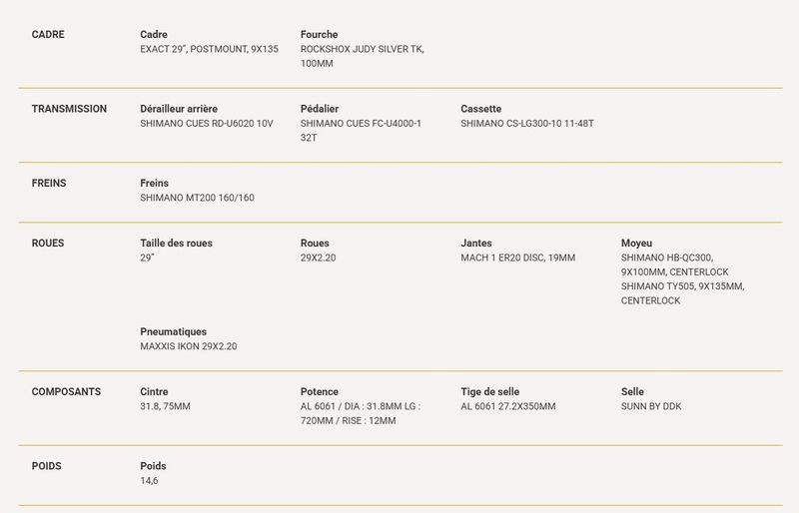Select the Dérailleur arrière label
Viewport: 799px width, 513px height.
(179, 109)
